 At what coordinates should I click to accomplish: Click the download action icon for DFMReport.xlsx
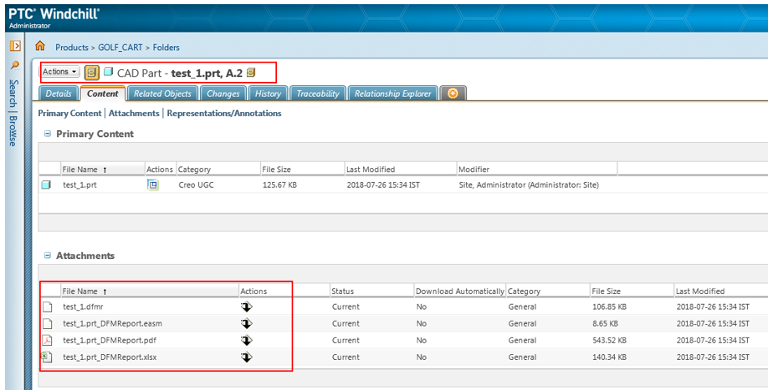[x=246, y=357]
